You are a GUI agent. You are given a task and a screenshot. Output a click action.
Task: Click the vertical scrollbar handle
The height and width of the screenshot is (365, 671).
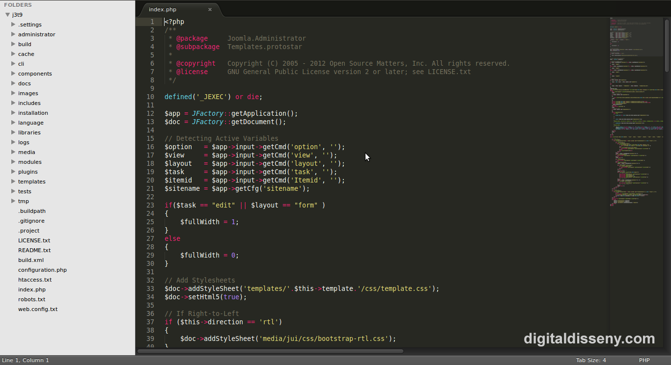(x=667, y=45)
